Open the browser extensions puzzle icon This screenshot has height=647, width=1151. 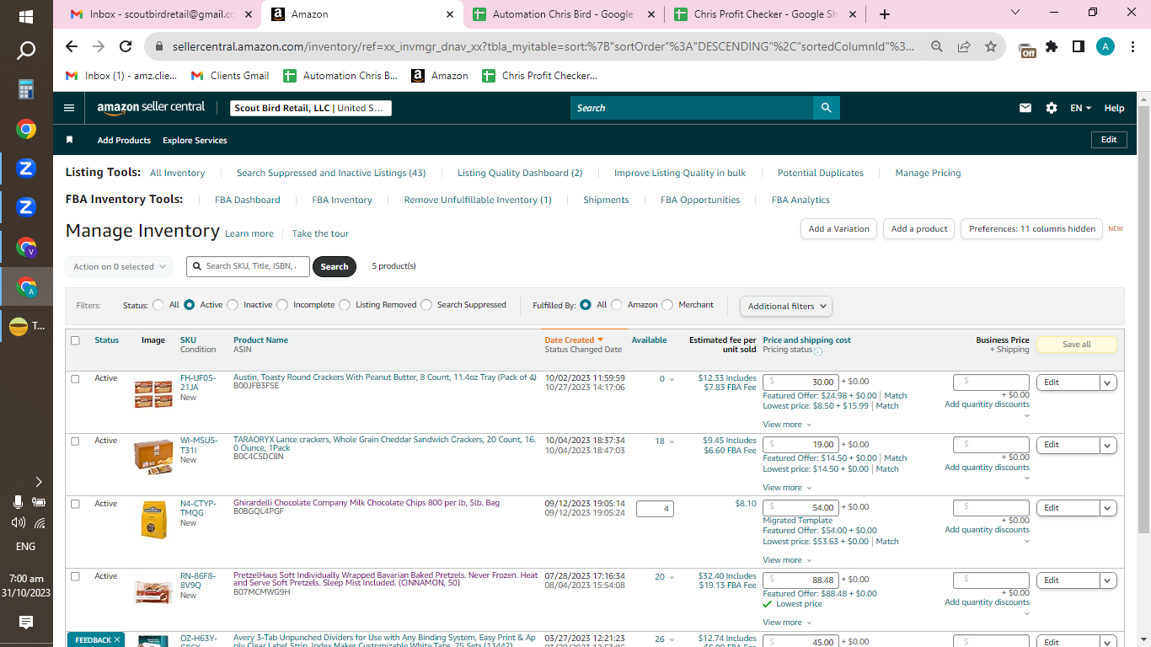click(1052, 47)
